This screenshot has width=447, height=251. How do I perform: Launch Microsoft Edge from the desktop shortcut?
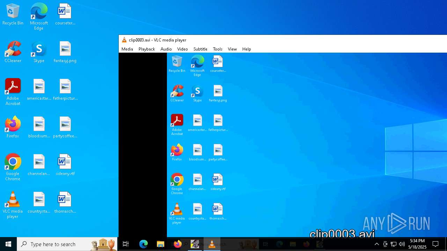coord(39,17)
